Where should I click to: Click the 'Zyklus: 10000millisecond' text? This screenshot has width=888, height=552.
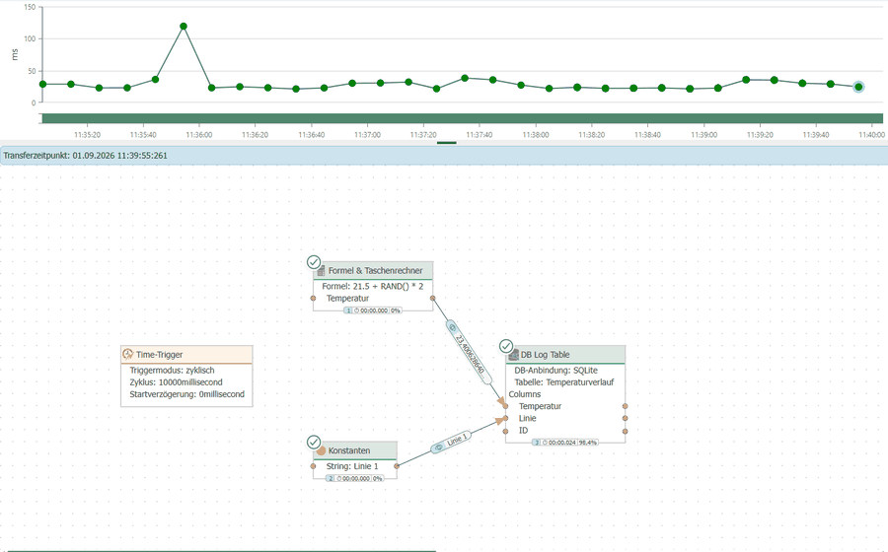(x=177, y=382)
